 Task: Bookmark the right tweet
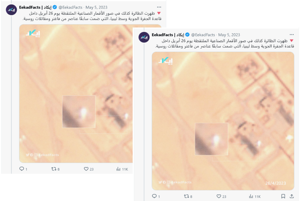[x=283, y=196]
